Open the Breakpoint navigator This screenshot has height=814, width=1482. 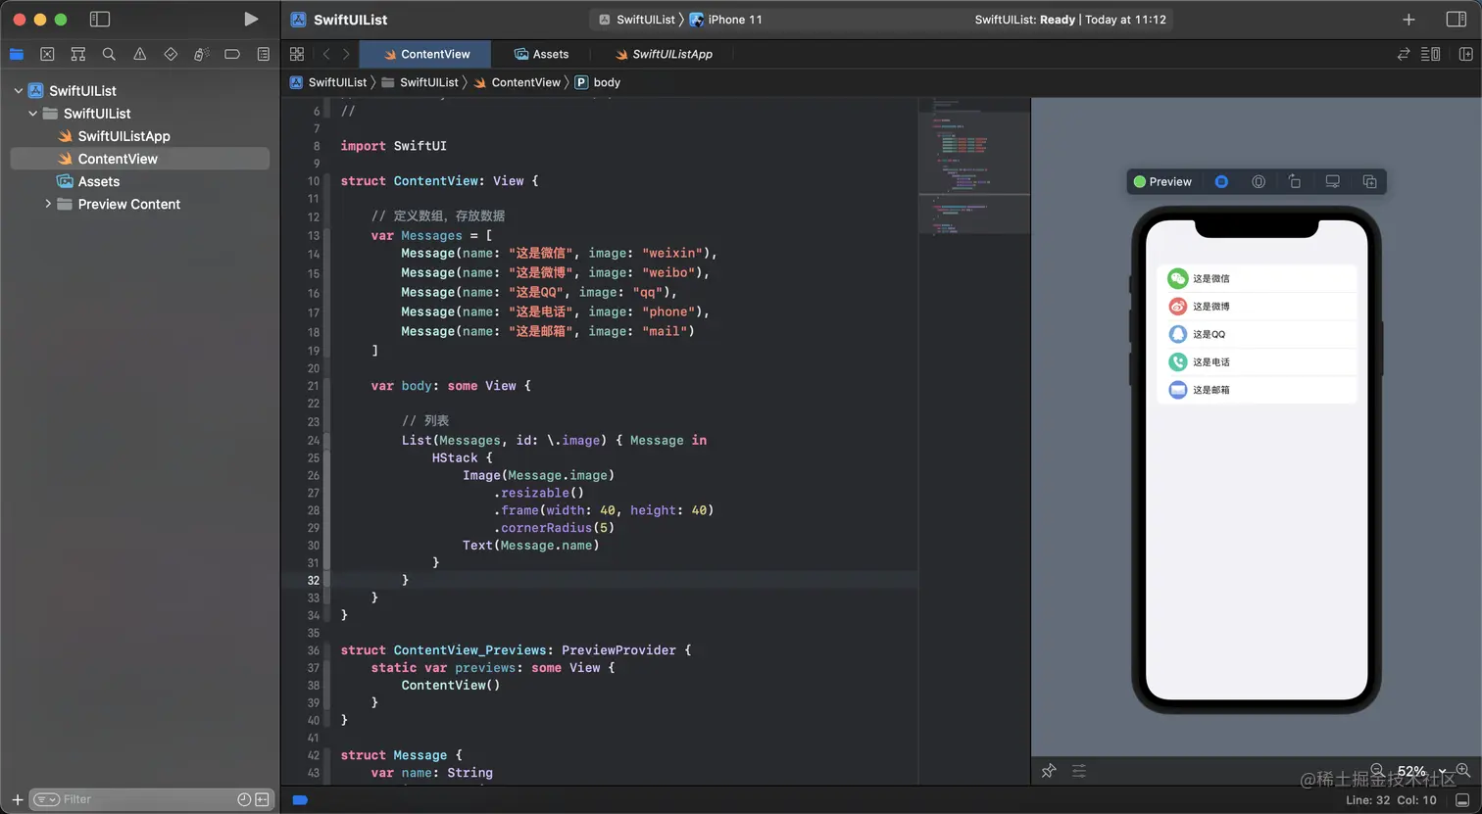232,54
